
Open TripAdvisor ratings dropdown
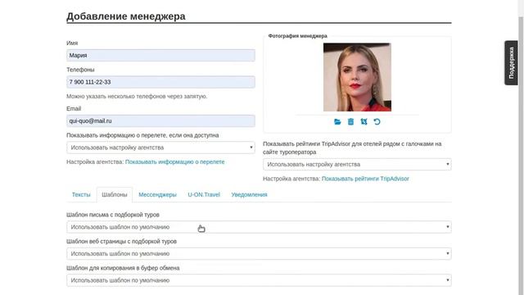pyautogui.click(x=357, y=164)
